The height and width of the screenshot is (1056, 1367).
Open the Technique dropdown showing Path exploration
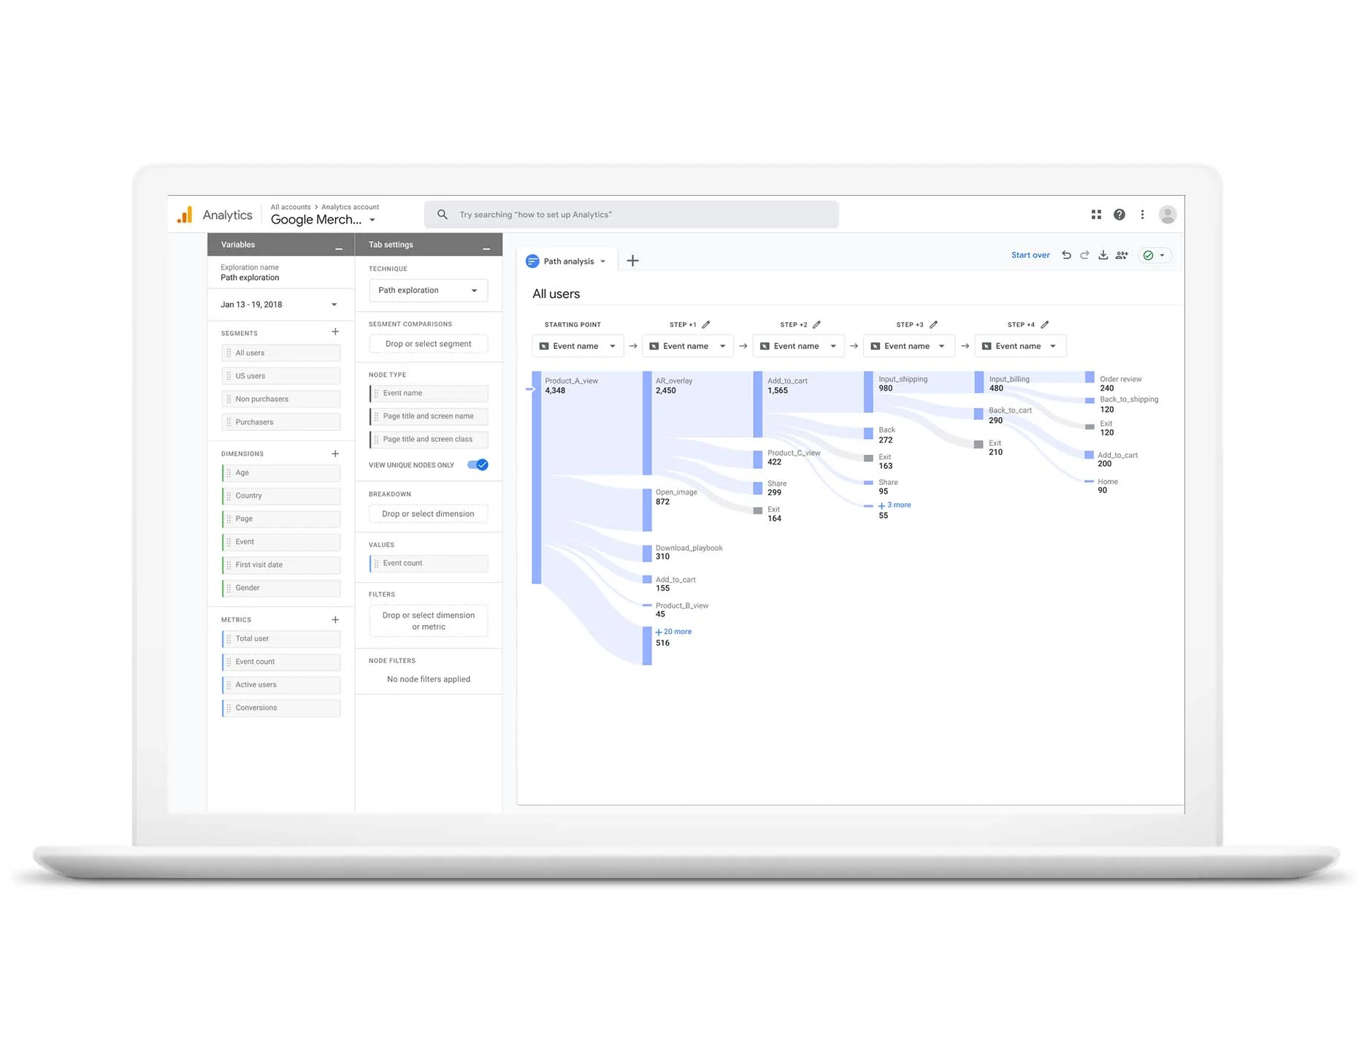[427, 290]
